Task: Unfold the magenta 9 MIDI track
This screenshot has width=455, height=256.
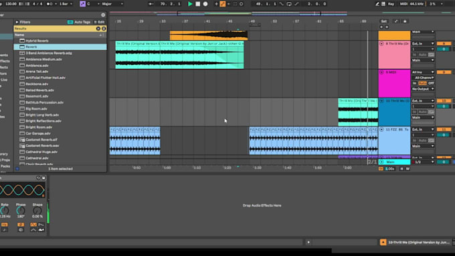Action: pos(381,72)
